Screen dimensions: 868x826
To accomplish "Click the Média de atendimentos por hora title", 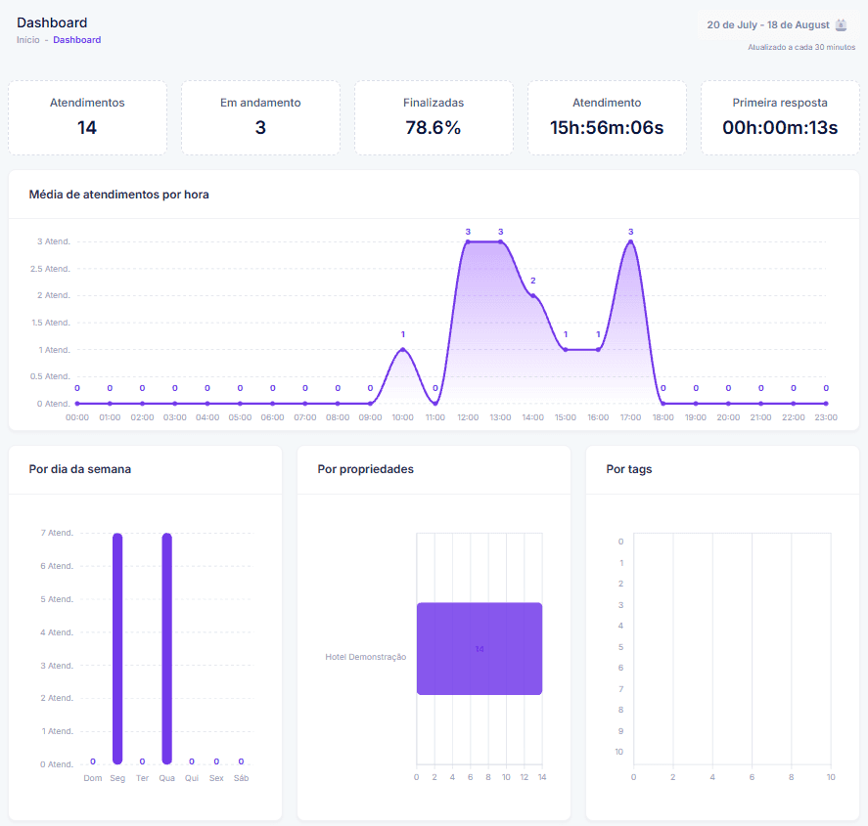I will pyautogui.click(x=119, y=195).
